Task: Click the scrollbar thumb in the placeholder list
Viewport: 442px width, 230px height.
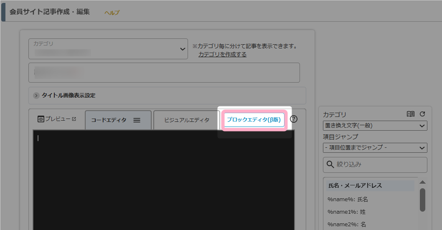Action: (x=422, y=200)
